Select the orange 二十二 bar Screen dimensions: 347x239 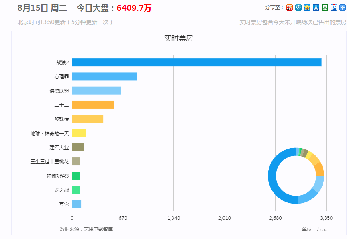click(x=93, y=105)
